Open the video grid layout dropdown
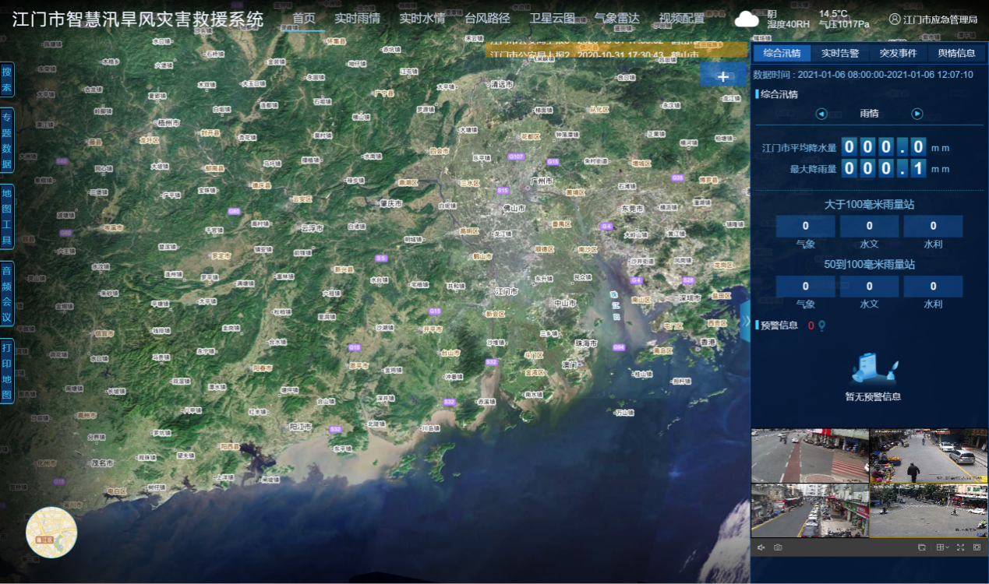This screenshot has height=584, width=989. tap(942, 547)
